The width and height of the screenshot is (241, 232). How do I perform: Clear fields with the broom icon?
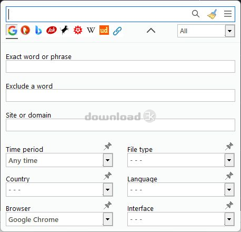(x=212, y=14)
